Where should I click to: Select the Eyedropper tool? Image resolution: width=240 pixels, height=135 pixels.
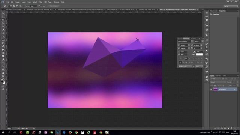coord(3,30)
